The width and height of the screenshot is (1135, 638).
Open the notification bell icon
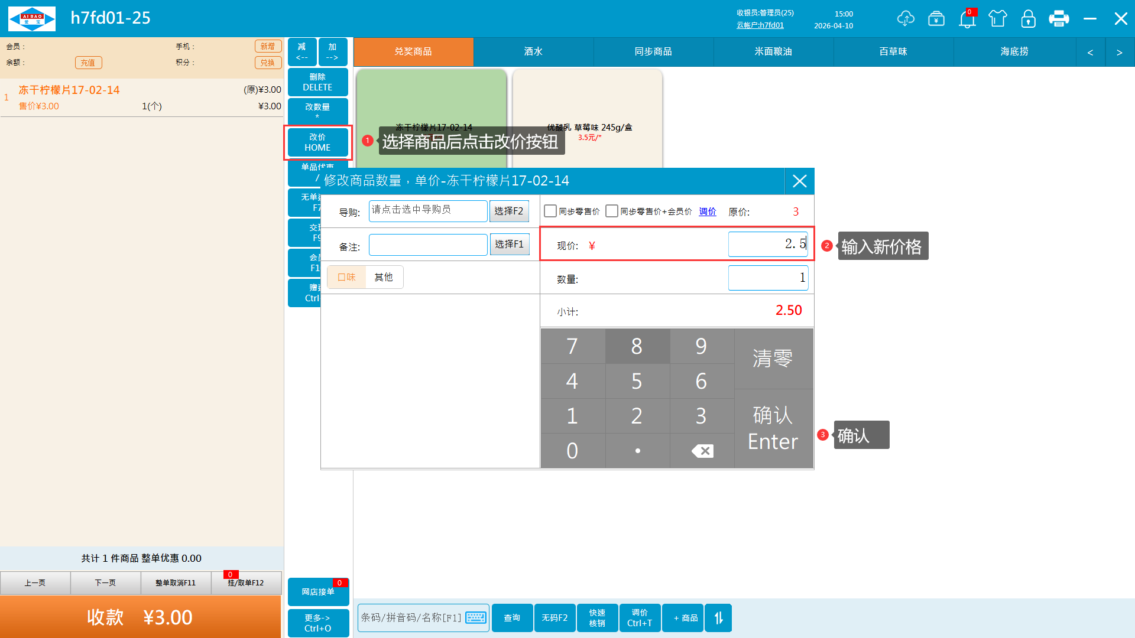tap(967, 19)
